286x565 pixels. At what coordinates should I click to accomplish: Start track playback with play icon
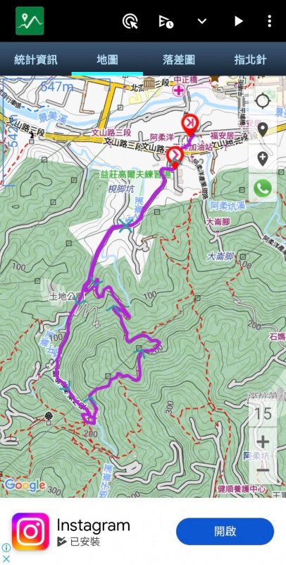coord(238,21)
